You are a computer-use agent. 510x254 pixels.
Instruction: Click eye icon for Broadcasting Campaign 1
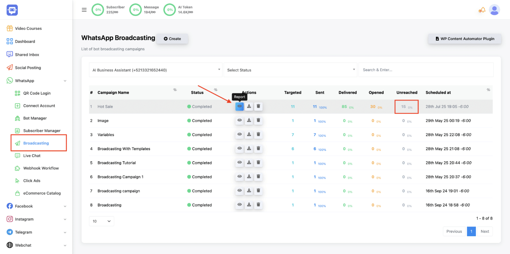239,177
